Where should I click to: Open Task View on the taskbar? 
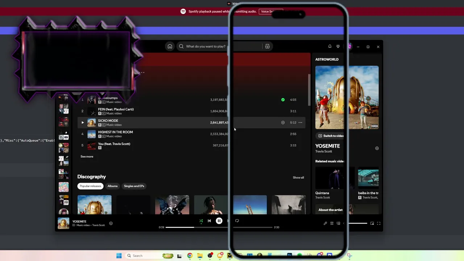tap(179, 256)
